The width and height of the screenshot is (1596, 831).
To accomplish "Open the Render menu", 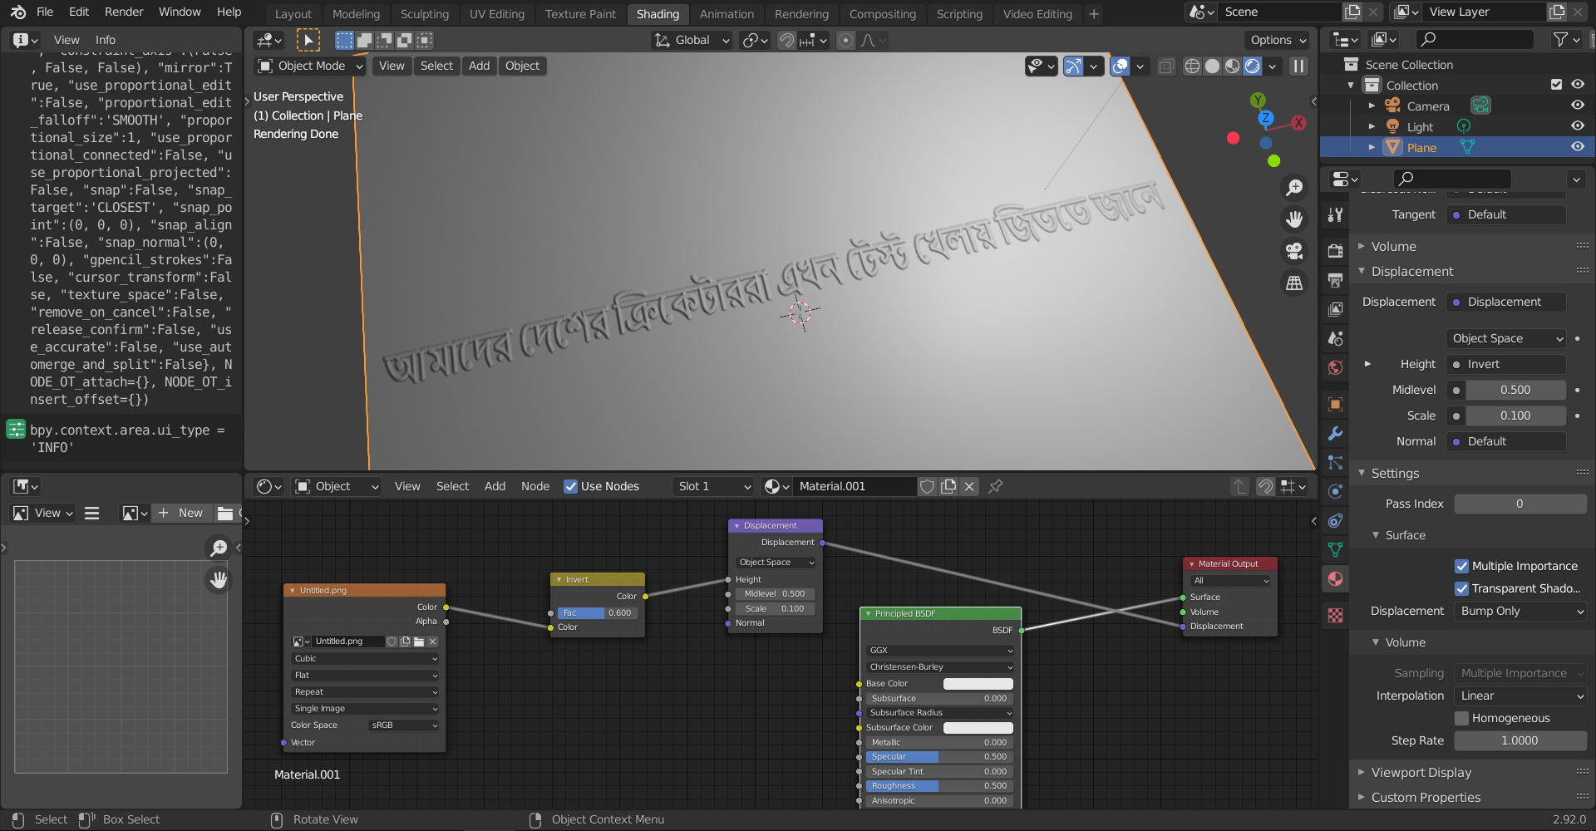I will pos(124,12).
